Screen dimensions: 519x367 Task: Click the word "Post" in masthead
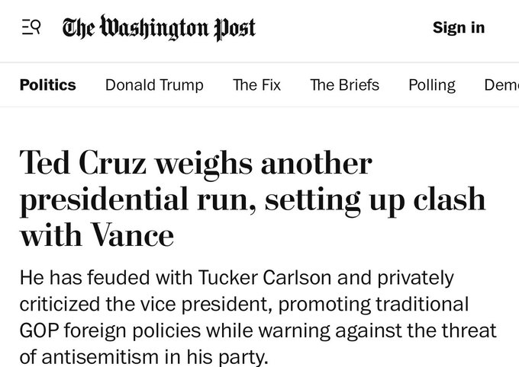tap(234, 28)
